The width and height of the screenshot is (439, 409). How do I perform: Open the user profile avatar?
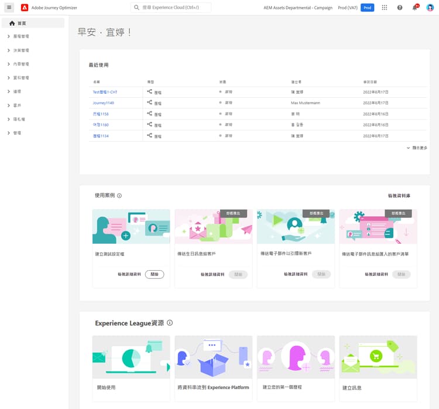click(430, 8)
